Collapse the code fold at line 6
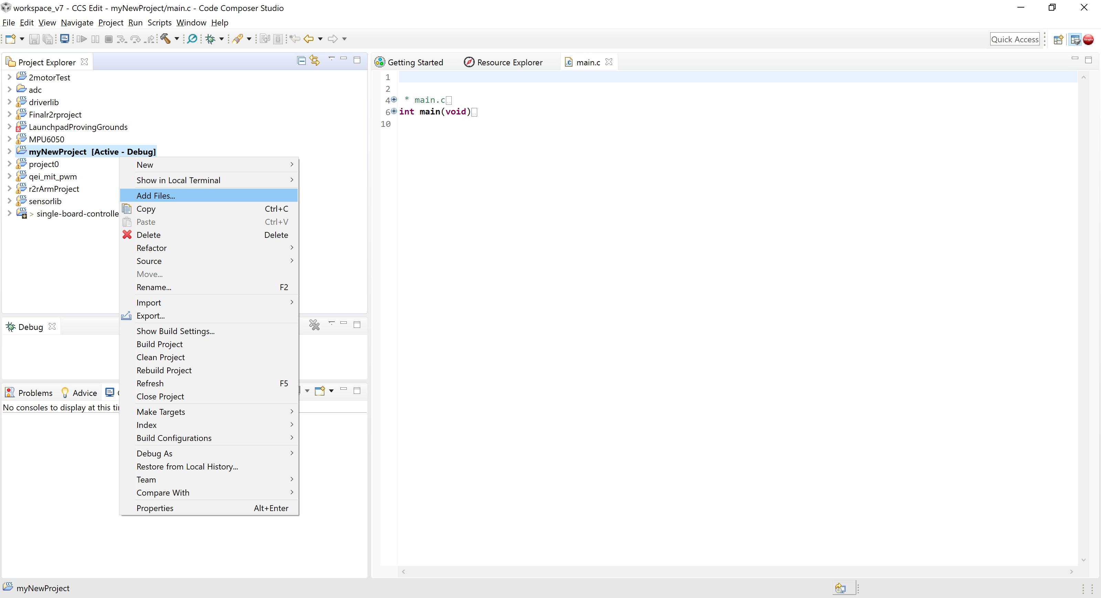The image size is (1101, 598). click(394, 112)
